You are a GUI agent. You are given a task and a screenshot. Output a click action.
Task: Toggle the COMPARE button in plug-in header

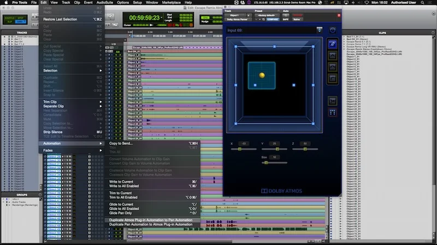tap(273, 20)
